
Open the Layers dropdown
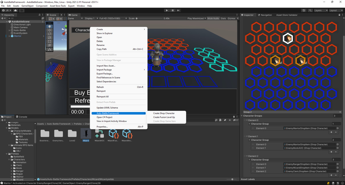(321, 10)
